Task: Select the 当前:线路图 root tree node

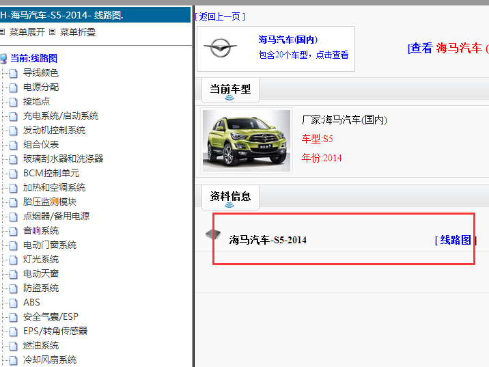Action: pos(33,58)
